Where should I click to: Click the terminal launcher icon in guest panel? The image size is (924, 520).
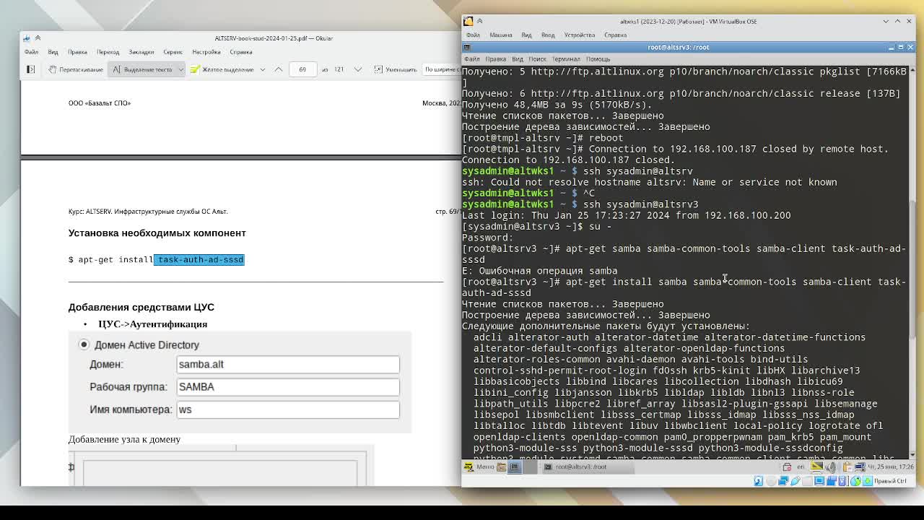(x=514, y=467)
